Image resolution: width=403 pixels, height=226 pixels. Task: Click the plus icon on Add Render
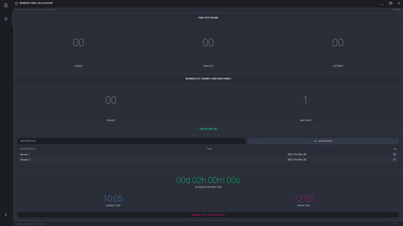[x=315, y=141]
